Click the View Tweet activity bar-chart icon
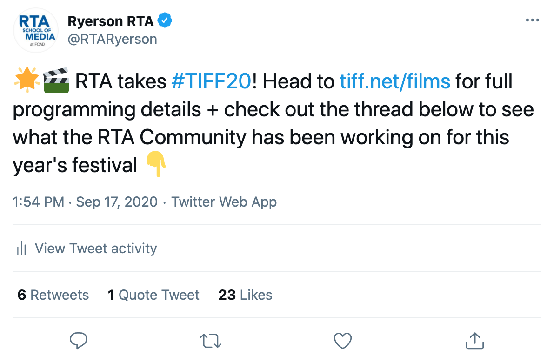The width and height of the screenshot is (547, 363). point(21,249)
